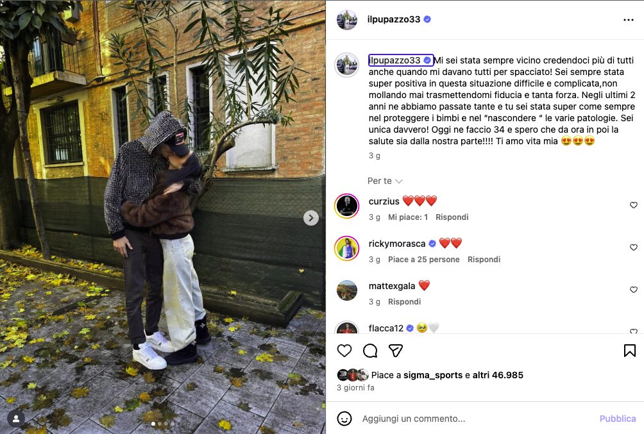Open the sigma_sports profile link
This screenshot has width=644, height=434.
click(x=433, y=375)
